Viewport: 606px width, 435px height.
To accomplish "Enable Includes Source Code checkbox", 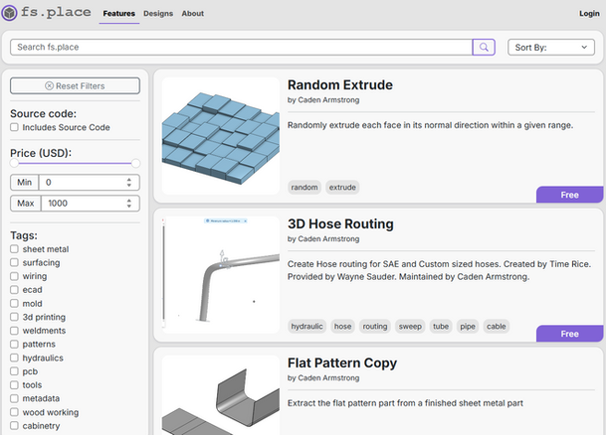I will (x=14, y=127).
